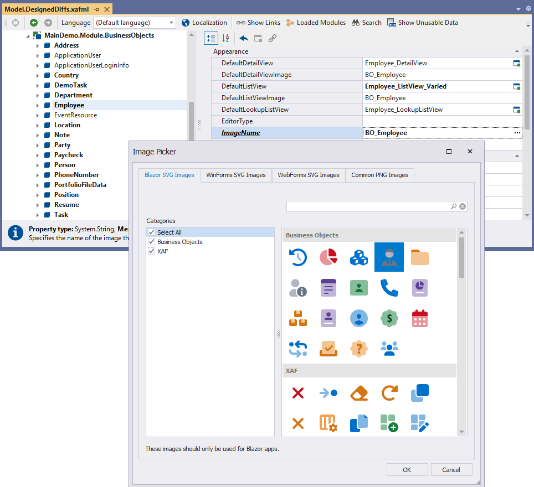Click the Localization globe toolbar icon

tap(184, 23)
